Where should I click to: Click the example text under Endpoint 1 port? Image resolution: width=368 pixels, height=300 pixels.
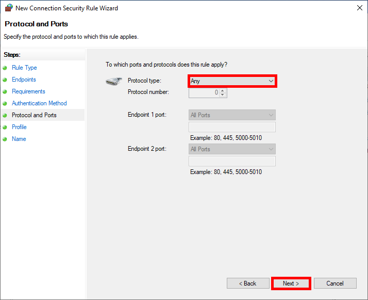(226, 138)
